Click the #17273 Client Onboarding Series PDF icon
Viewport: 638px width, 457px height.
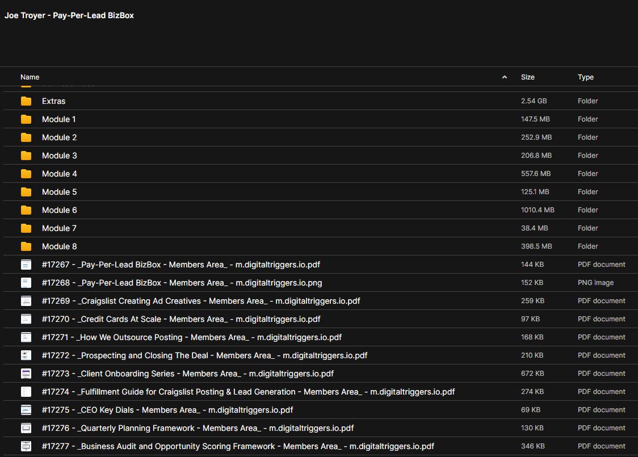[x=26, y=374]
